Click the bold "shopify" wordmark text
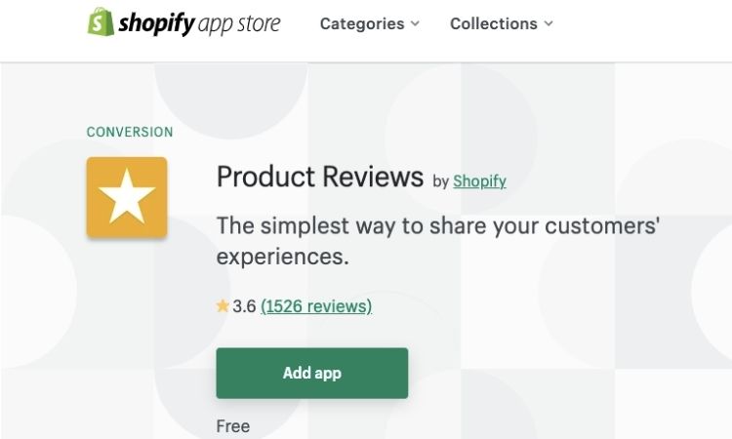The height and width of the screenshot is (439, 732). click(156, 23)
